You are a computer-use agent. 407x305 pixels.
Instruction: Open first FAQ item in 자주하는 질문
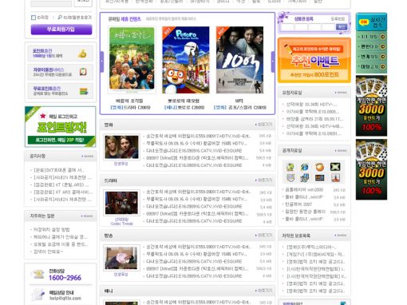tap(51, 229)
